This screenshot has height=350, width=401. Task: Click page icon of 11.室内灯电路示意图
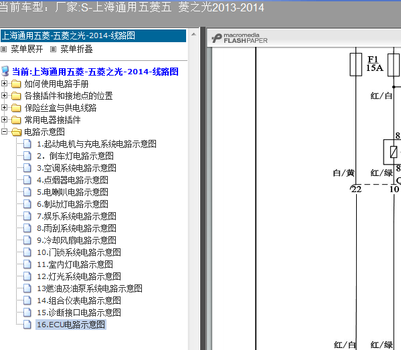coord(27,264)
